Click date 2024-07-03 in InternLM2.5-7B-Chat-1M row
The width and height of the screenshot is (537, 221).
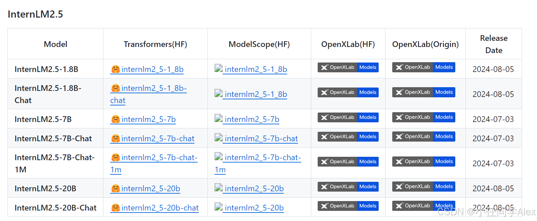[493, 164]
